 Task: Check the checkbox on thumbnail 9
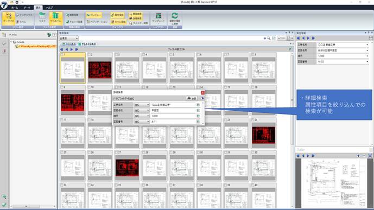[62, 87]
